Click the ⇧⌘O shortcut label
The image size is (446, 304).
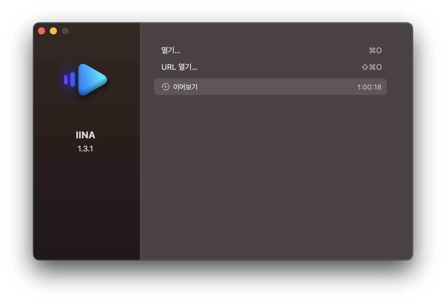tap(372, 67)
